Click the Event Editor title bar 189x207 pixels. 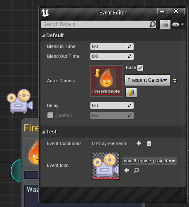point(113,13)
